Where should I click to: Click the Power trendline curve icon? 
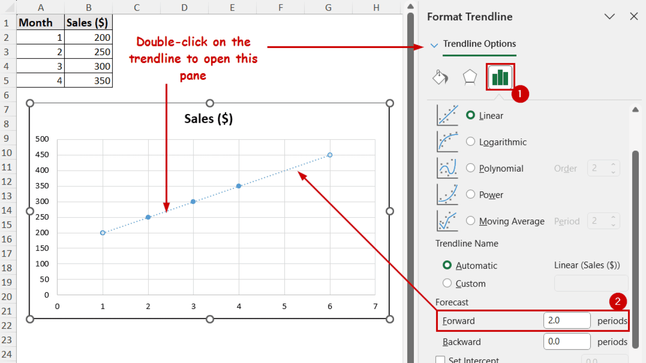(447, 194)
